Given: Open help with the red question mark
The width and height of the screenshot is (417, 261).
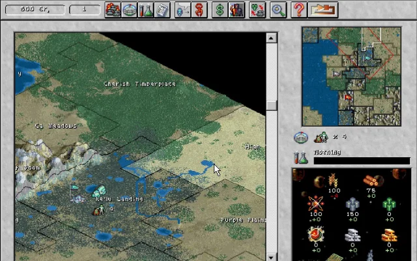Looking at the screenshot, I should (x=299, y=10).
